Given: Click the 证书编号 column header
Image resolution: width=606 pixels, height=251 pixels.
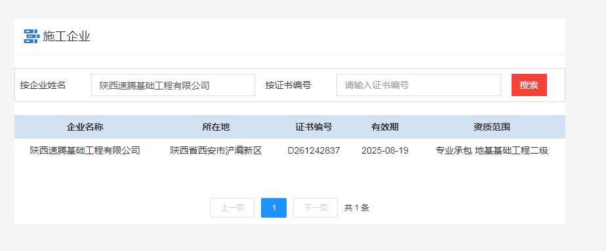Looking at the screenshot, I should point(313,127).
